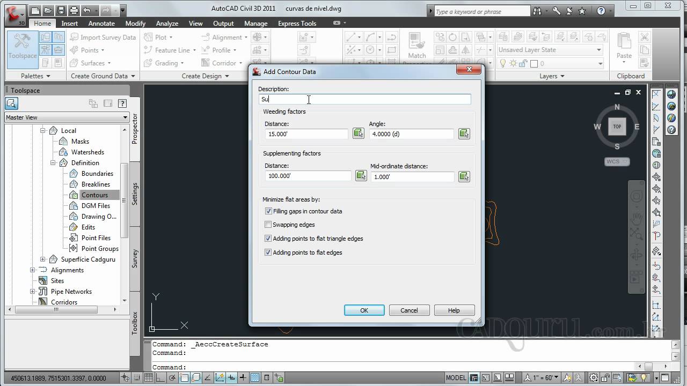Click OK in Add Contour Data dialog
687x386 pixels.
pos(364,310)
